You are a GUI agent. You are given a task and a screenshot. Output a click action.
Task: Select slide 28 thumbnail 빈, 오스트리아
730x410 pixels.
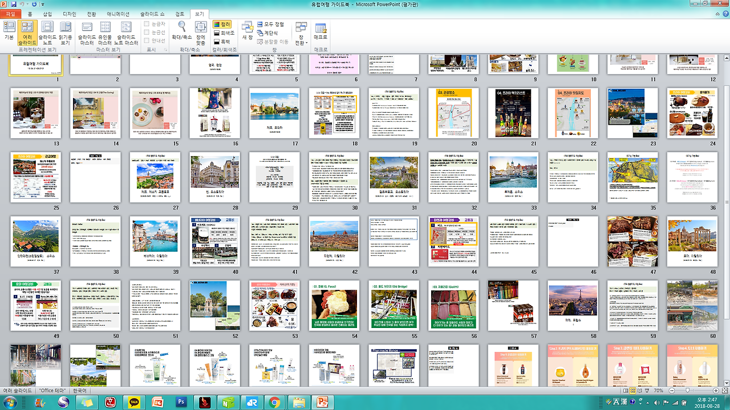pyautogui.click(x=215, y=177)
